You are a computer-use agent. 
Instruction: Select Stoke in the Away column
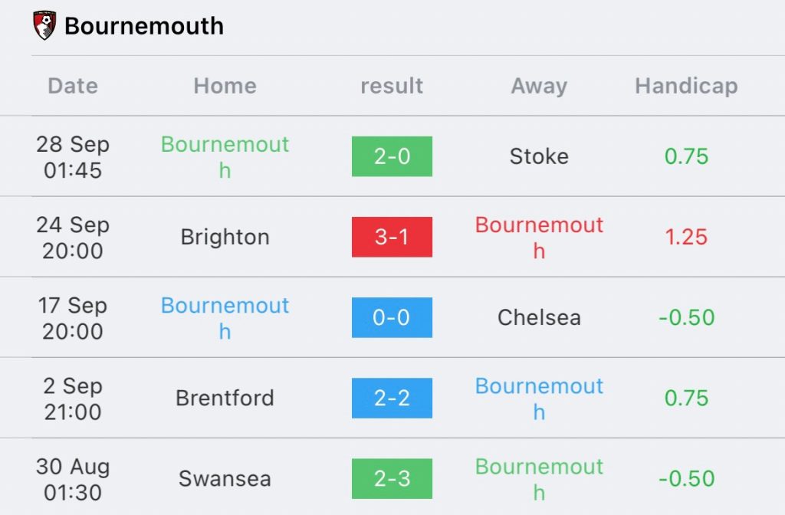pyautogui.click(x=539, y=156)
